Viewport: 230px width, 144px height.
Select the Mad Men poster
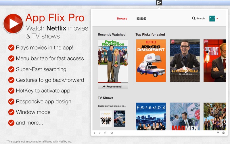[185, 116]
